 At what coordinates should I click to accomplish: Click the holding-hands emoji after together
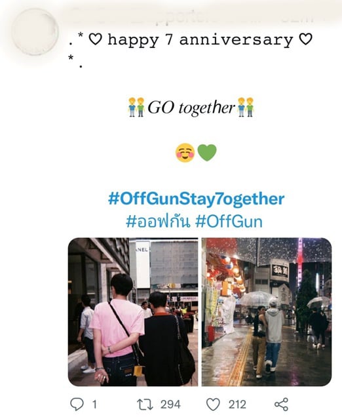tap(246, 107)
